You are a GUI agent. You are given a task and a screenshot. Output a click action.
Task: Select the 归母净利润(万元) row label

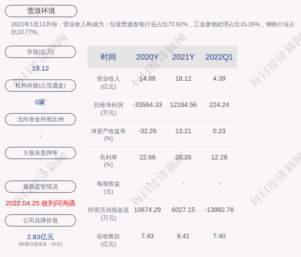(108, 109)
